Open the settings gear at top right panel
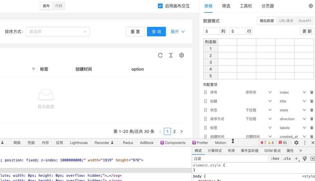315x181 pixels. [x=311, y=6]
